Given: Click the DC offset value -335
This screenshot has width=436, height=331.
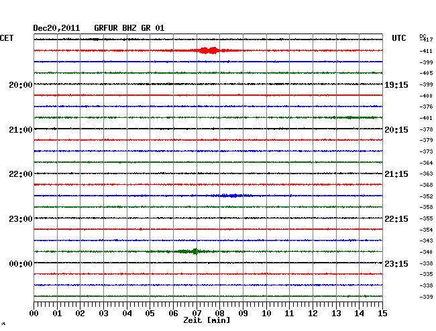Looking at the screenshot, I should click(x=426, y=274).
